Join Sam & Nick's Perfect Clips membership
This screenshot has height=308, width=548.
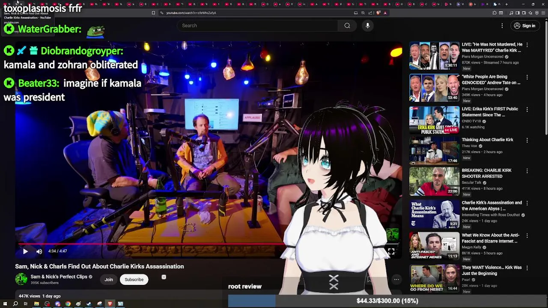tap(109, 279)
